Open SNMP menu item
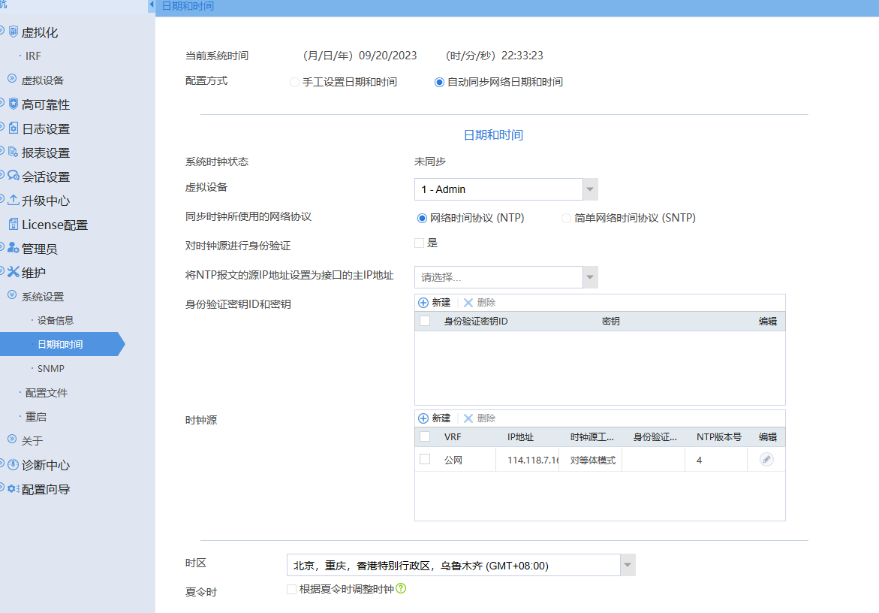Image resolution: width=879 pixels, height=613 pixels. point(51,368)
